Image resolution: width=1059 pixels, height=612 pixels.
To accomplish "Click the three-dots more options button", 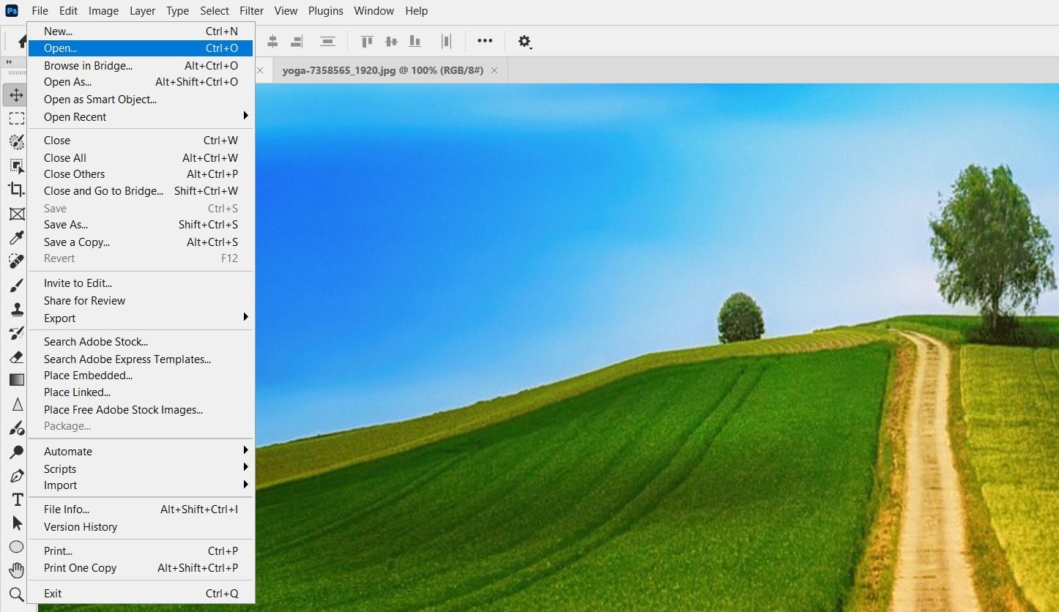I will click(485, 42).
